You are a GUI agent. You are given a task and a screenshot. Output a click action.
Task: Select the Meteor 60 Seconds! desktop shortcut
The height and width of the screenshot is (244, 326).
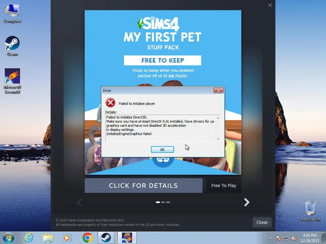click(12, 81)
